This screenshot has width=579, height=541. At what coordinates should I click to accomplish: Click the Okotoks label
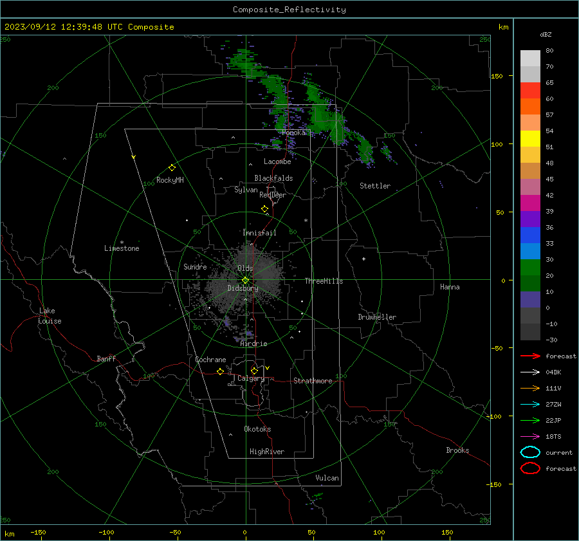[x=257, y=429]
